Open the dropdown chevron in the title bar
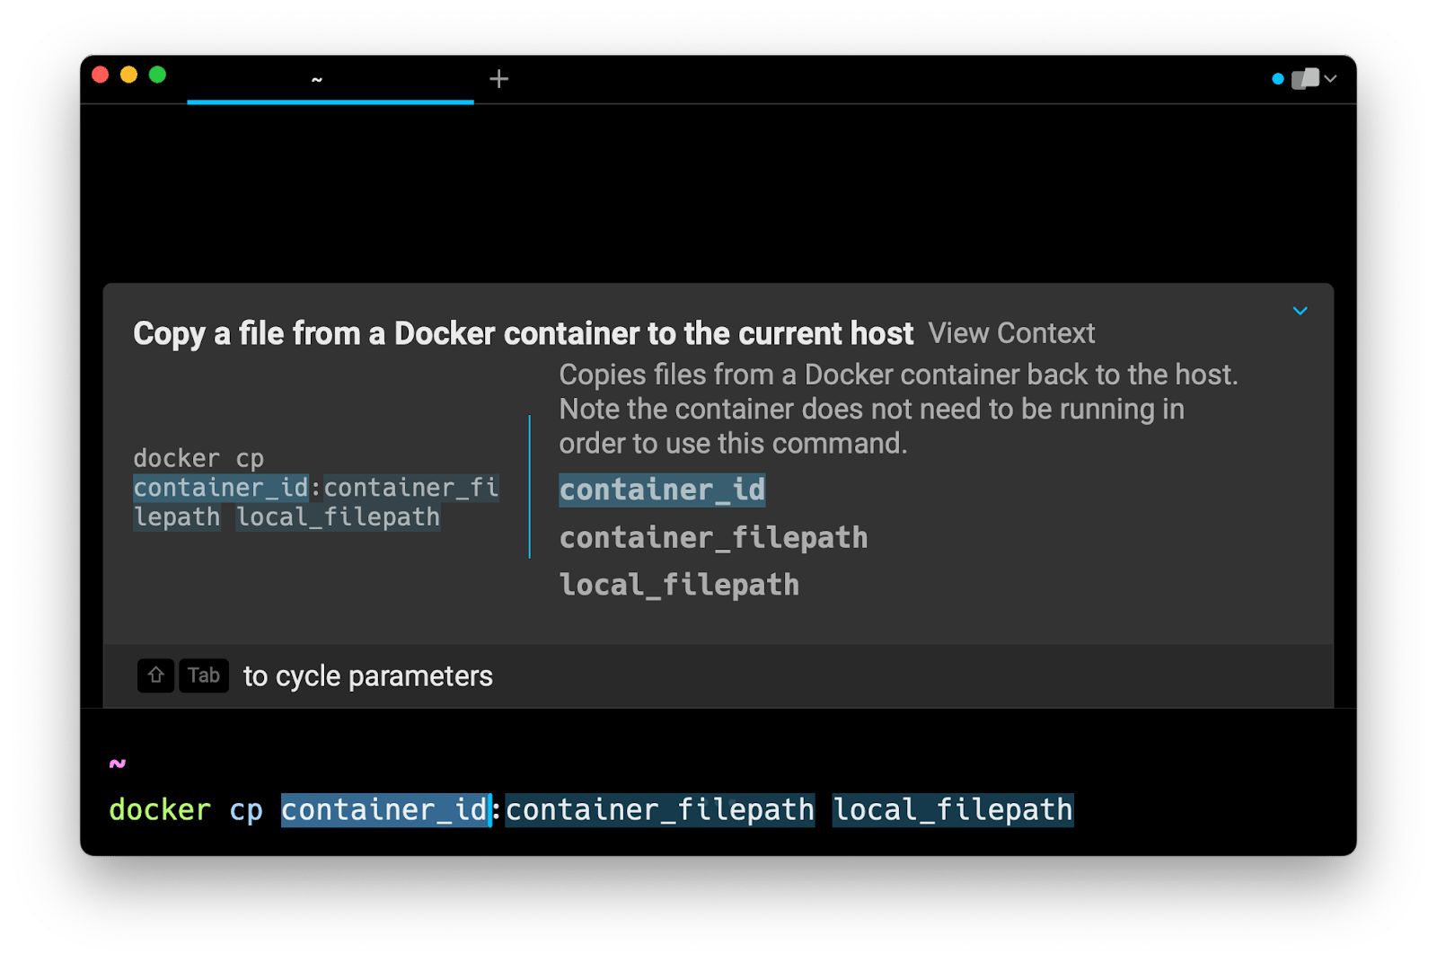Image resolution: width=1437 pixels, height=962 pixels. coord(1331,79)
